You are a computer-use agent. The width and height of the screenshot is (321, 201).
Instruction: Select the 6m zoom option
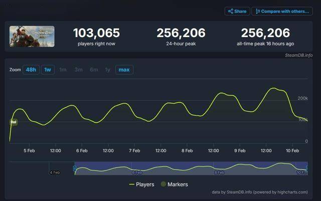click(x=94, y=70)
